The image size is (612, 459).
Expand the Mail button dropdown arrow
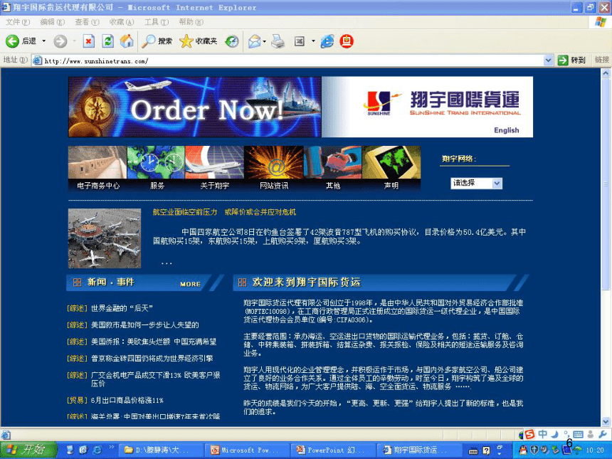265,41
